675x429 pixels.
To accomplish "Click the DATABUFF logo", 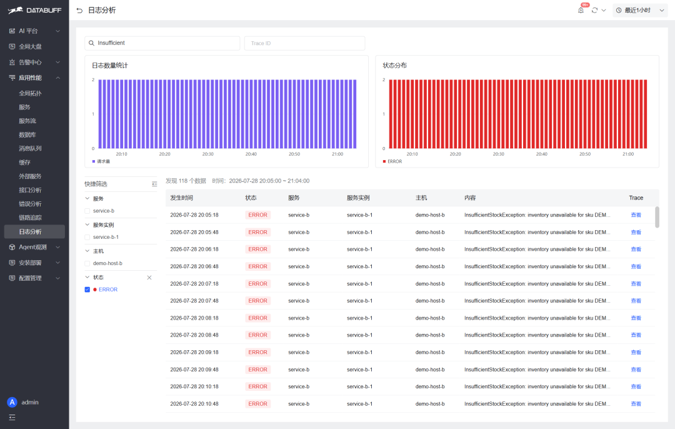I will [x=34, y=10].
